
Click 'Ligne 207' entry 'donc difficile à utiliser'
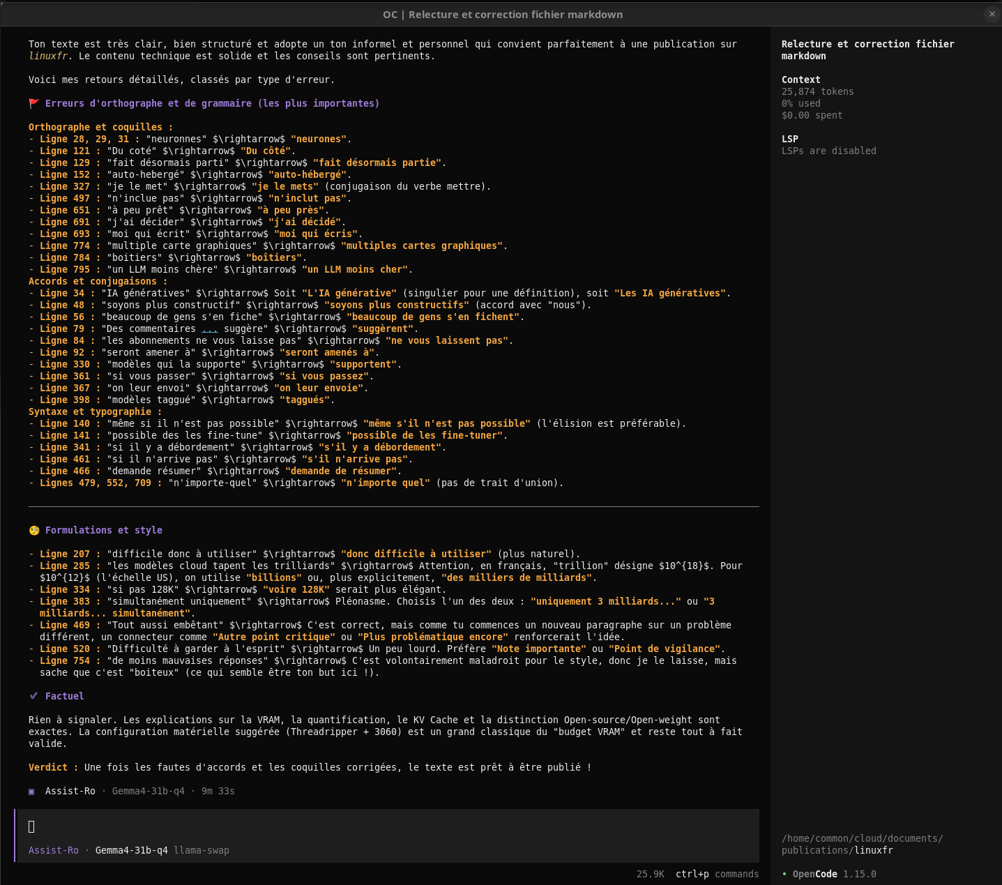pyautogui.click(x=305, y=554)
